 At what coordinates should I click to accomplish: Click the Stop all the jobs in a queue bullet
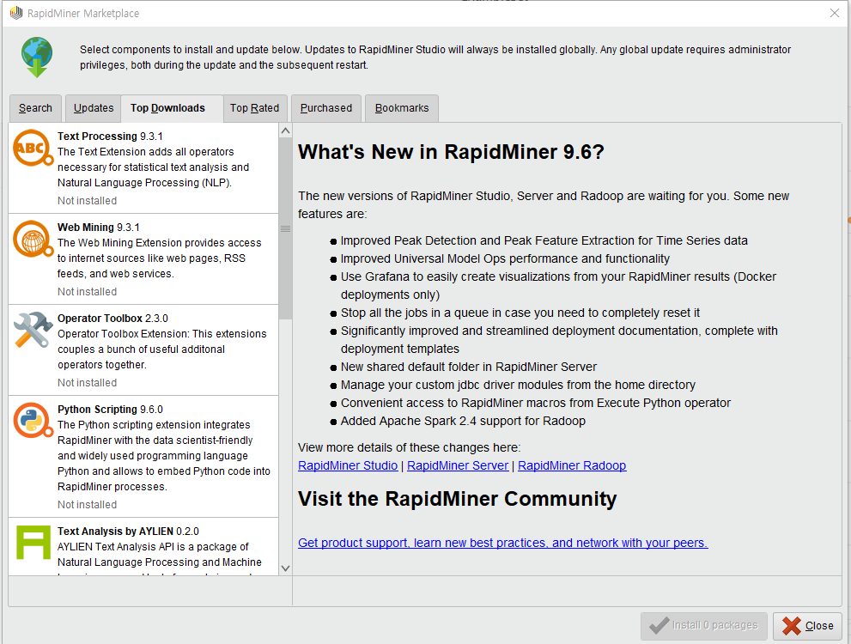[520, 313]
